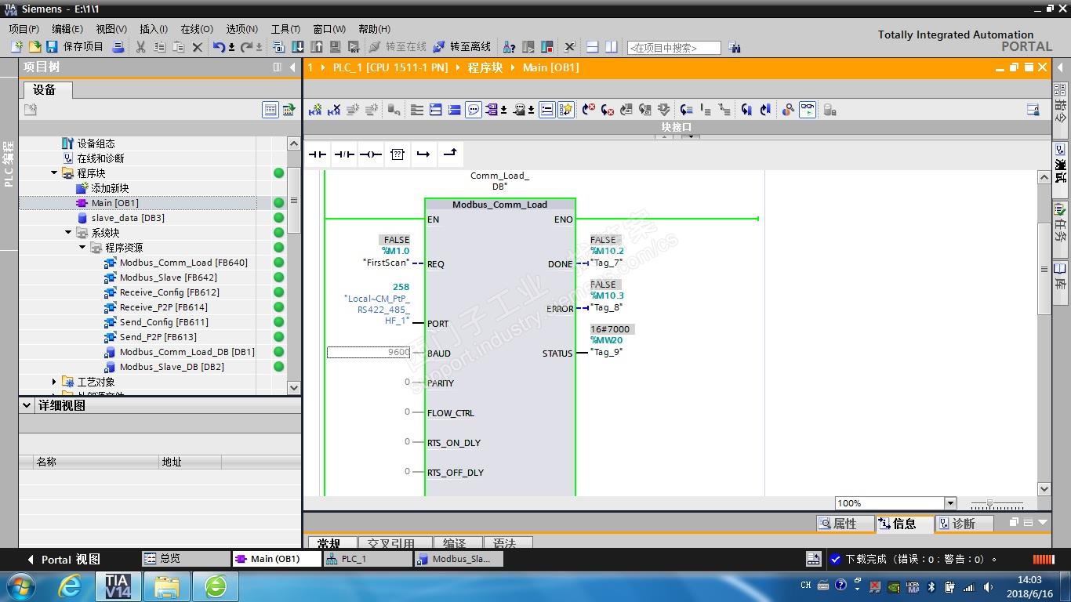
Task: Click the print icon in main toolbar
Action: pos(118,47)
